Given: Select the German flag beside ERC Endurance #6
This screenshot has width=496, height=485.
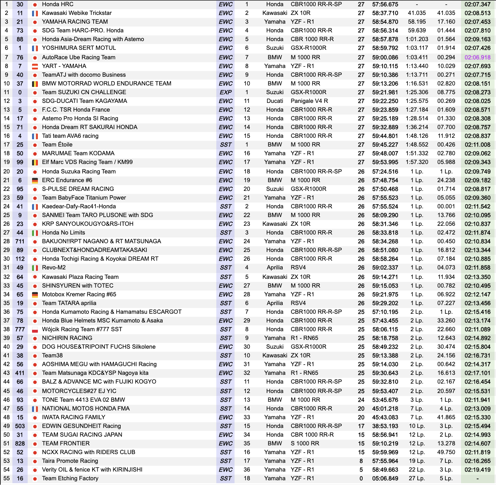Looking at the screenshot, I should click(x=35, y=181).
